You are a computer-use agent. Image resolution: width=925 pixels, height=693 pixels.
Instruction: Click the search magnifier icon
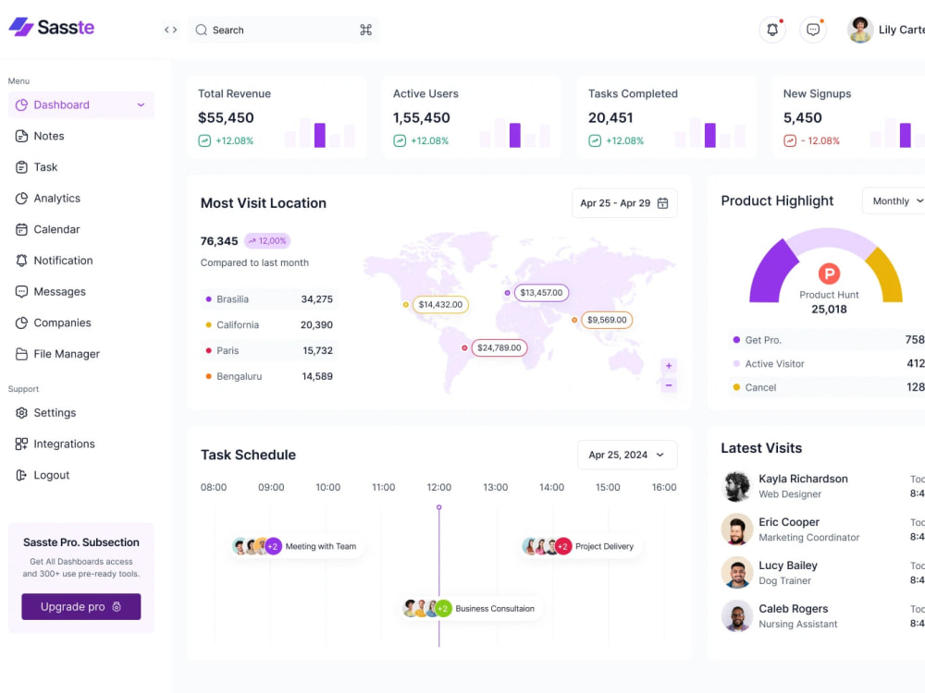click(201, 30)
